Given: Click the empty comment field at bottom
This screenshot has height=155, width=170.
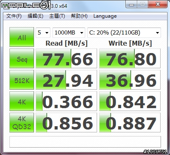Looking at the screenshot, I should pyautogui.click(x=85, y=142).
